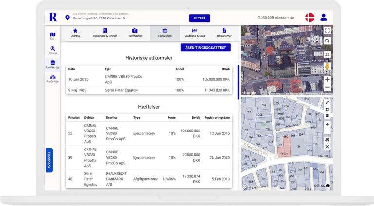Select the line draw tool on parcel map
Image resolution: width=374 pixels, height=206 pixels.
click(x=327, y=102)
